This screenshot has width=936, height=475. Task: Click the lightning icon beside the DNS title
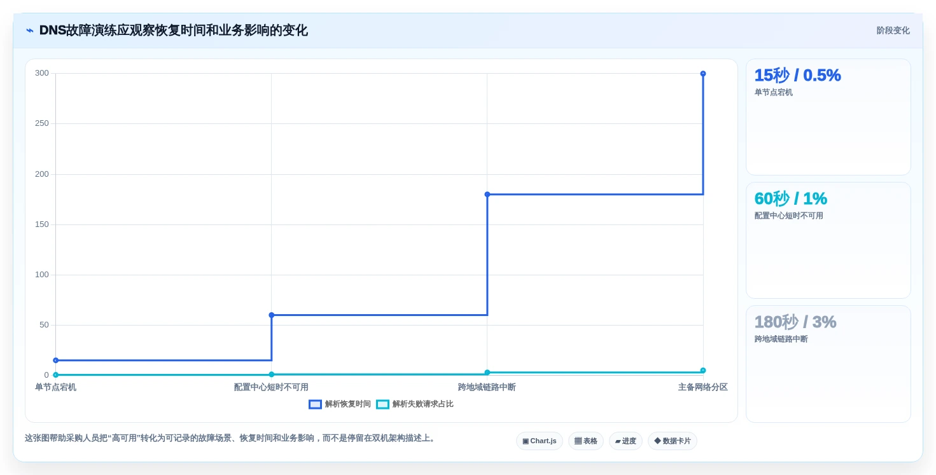pyautogui.click(x=29, y=31)
